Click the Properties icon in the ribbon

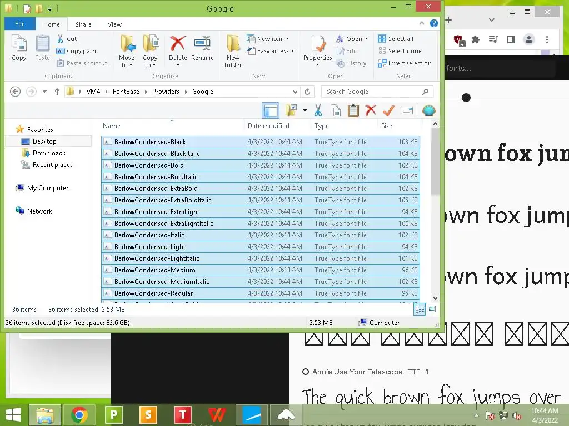tap(318, 44)
